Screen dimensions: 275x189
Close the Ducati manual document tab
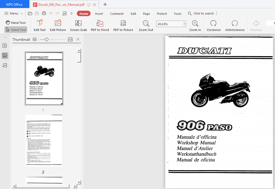coord(94,5)
